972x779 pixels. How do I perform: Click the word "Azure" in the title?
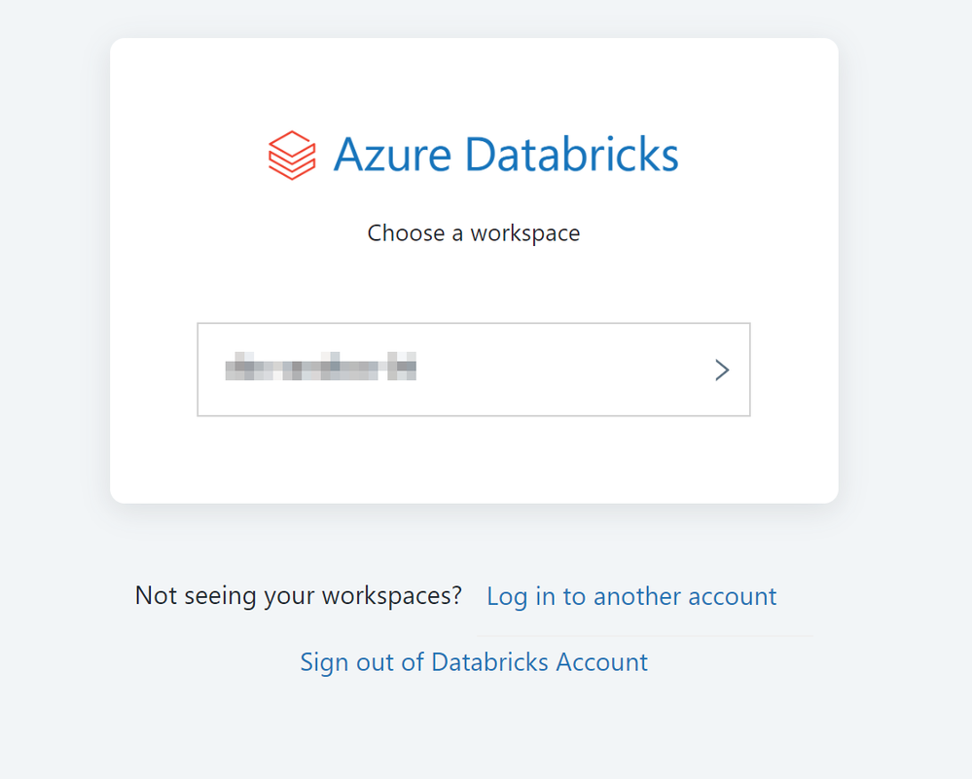click(391, 155)
